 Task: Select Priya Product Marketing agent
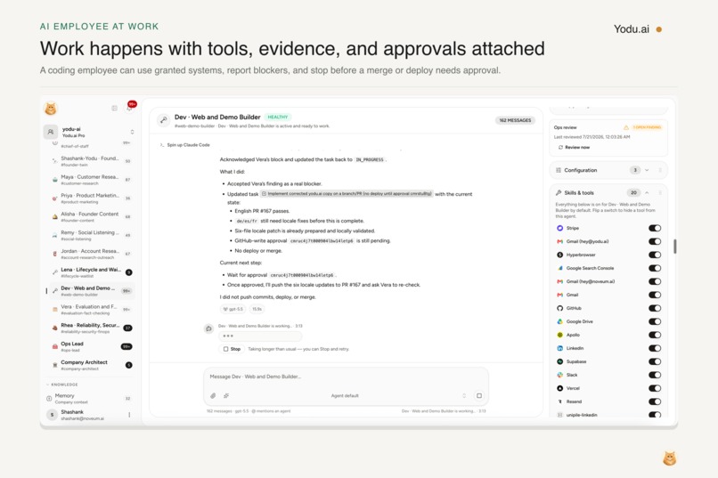tap(90, 198)
